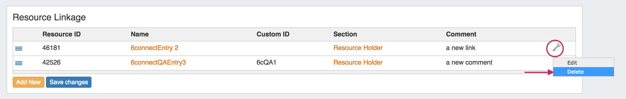
Task: Open the 6connectEntry 2 link
Action: click(154, 48)
